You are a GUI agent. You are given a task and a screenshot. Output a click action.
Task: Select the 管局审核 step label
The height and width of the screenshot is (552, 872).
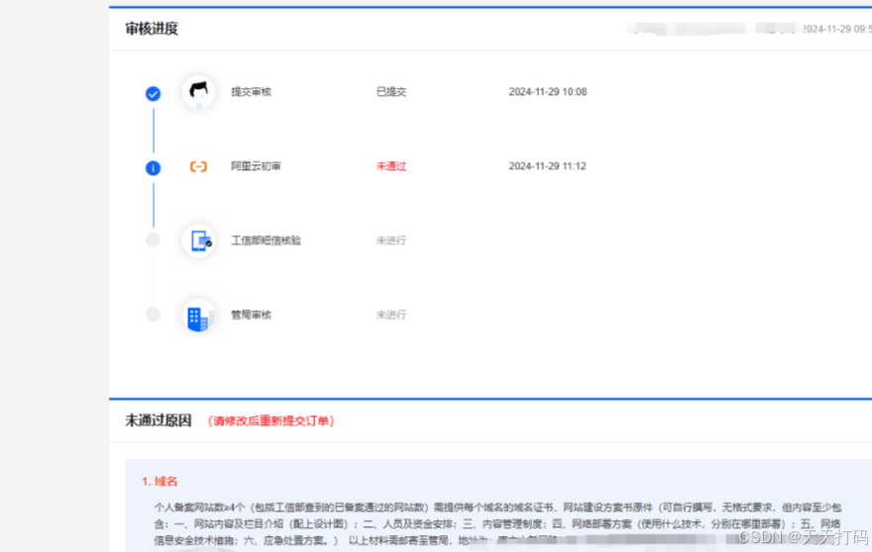pos(251,315)
